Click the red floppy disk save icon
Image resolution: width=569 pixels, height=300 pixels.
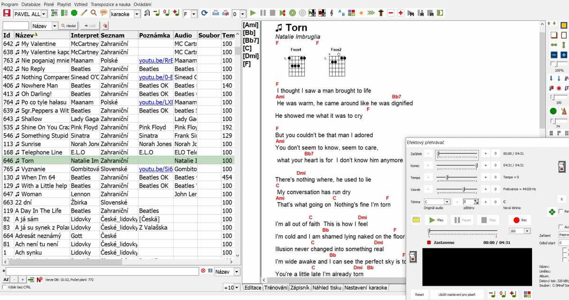pyautogui.click(x=6, y=13)
